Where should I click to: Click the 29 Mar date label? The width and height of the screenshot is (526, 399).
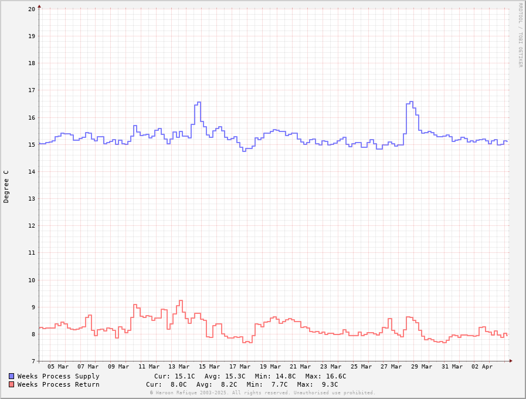(x=422, y=367)
